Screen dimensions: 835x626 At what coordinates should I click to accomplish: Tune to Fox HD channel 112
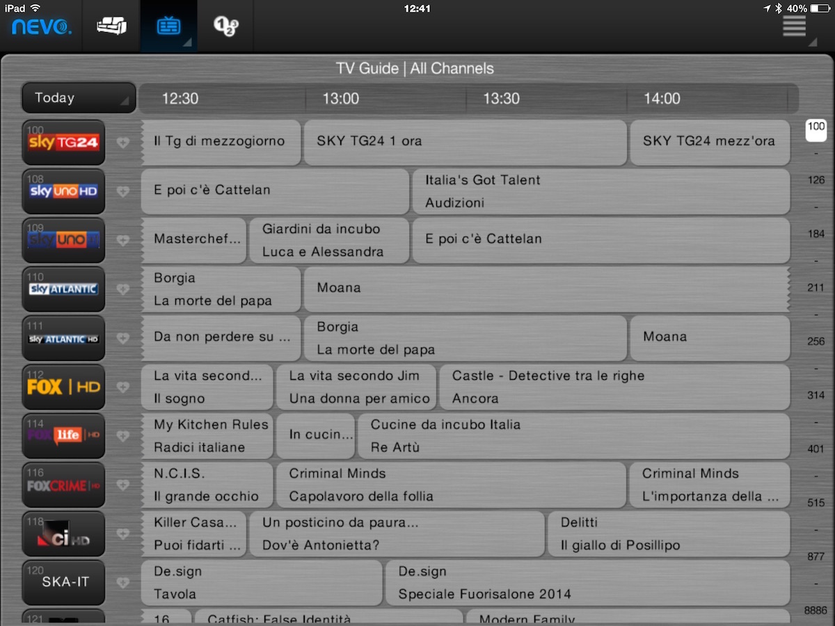pos(63,387)
